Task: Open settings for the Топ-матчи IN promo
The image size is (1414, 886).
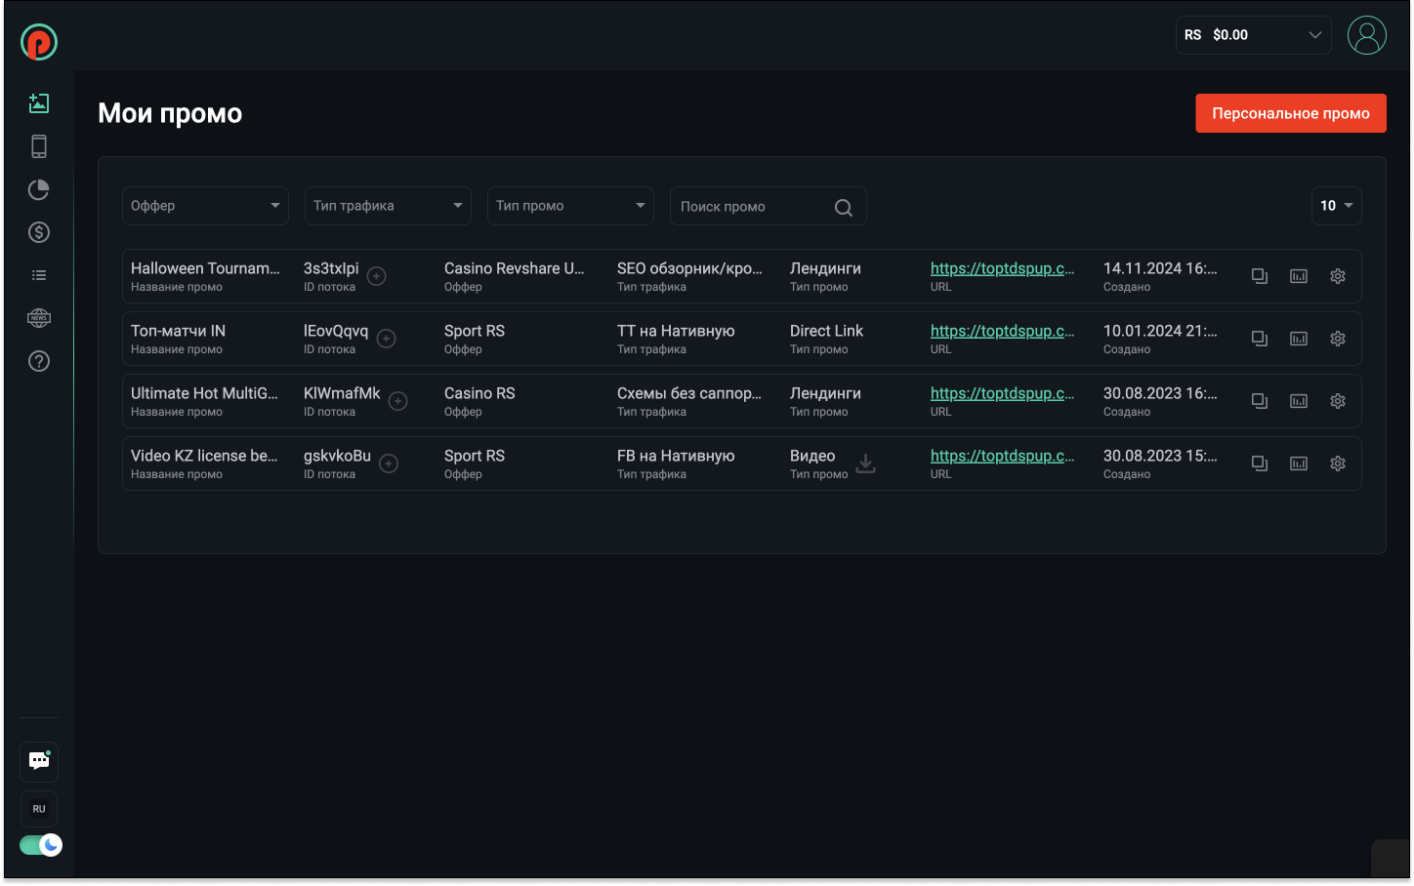Action: point(1338,339)
